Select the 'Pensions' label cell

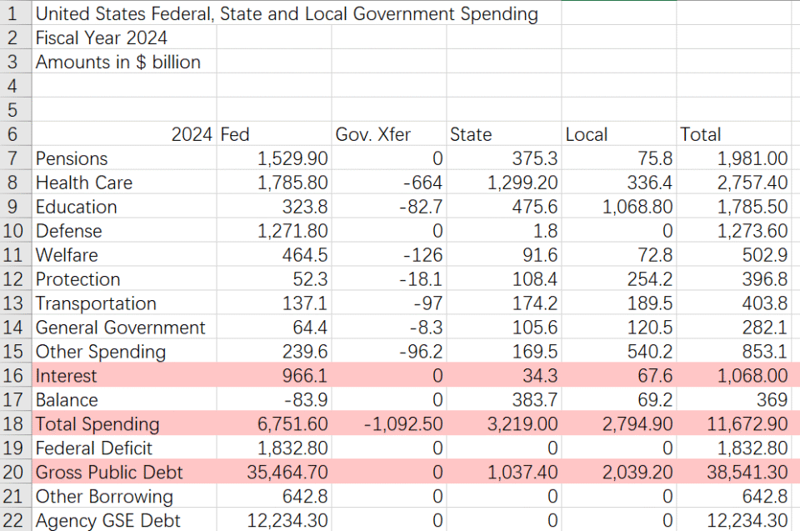coord(124,158)
